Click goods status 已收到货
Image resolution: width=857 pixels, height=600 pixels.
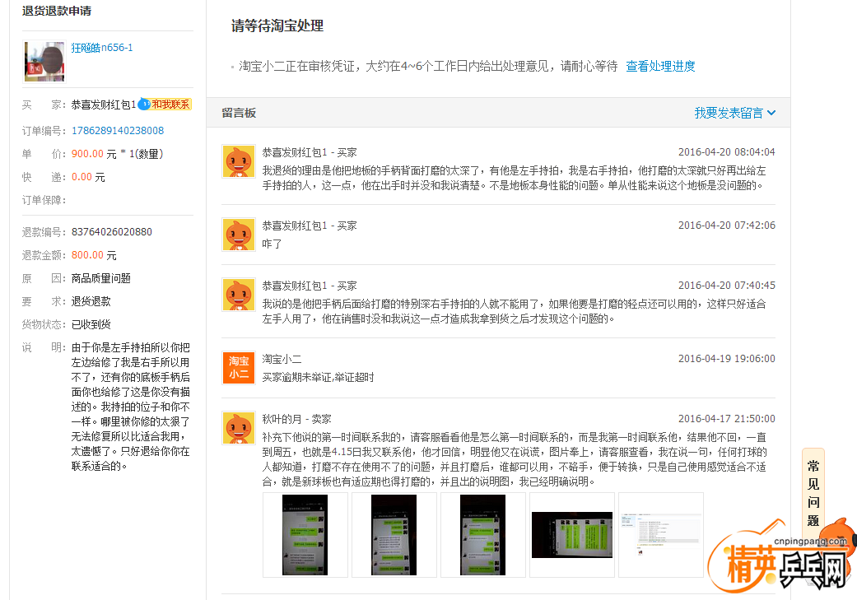[91, 324]
